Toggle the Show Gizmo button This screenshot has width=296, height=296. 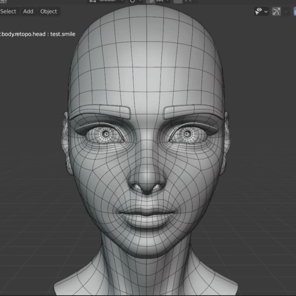coord(276,12)
